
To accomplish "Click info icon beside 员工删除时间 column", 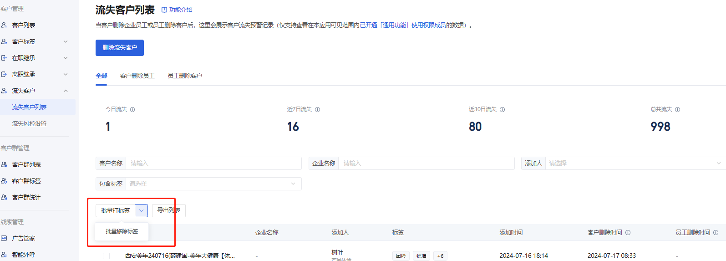I will [x=716, y=232].
